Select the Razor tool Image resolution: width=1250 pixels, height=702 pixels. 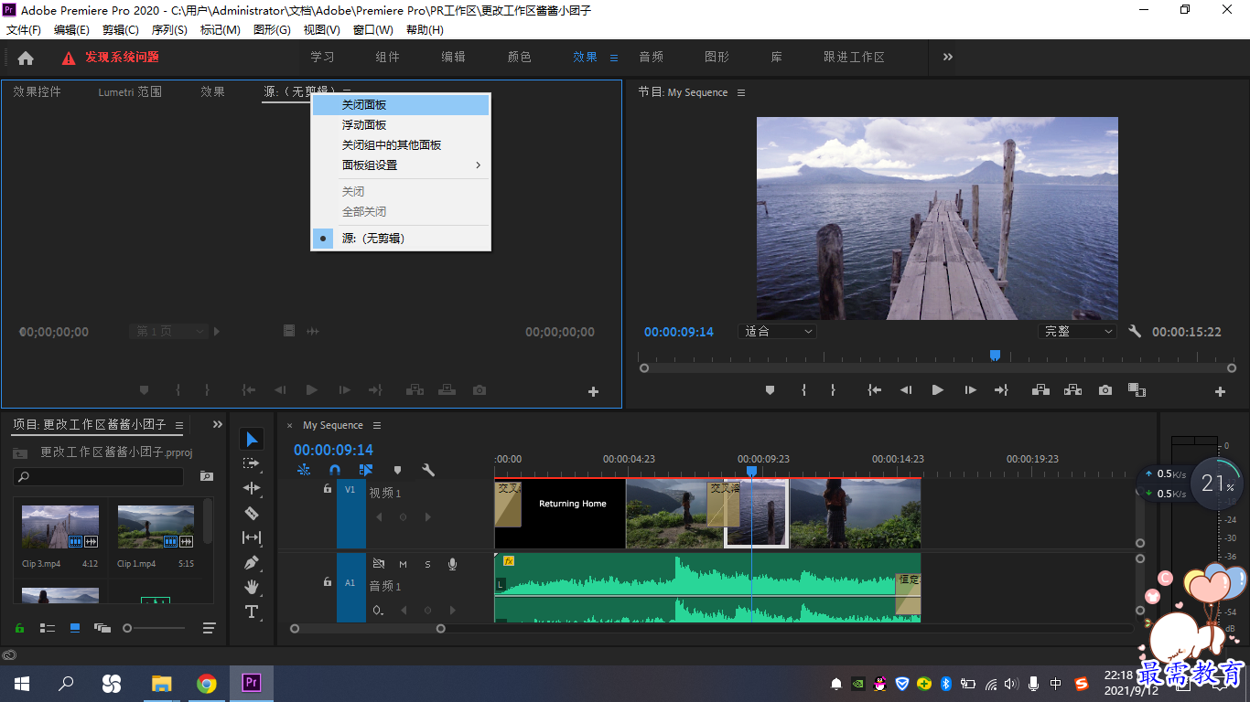252,513
